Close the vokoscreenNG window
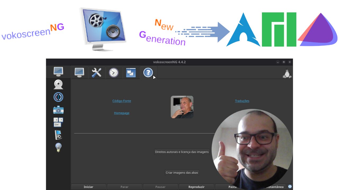This screenshot has width=339, height=190. coord(290,62)
